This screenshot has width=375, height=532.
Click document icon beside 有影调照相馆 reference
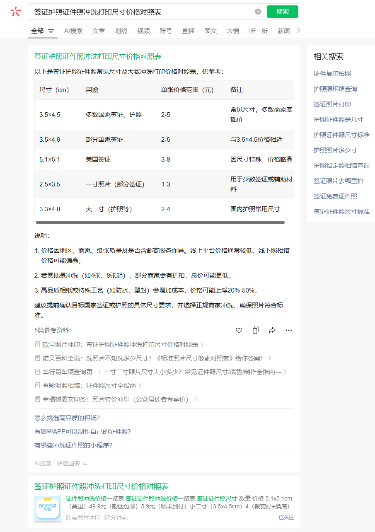(x=38, y=385)
